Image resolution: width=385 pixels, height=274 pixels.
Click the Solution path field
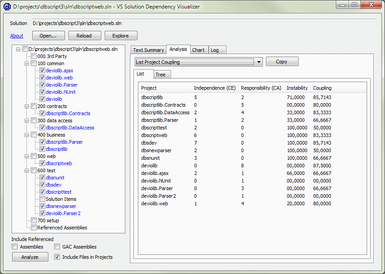[204, 23]
